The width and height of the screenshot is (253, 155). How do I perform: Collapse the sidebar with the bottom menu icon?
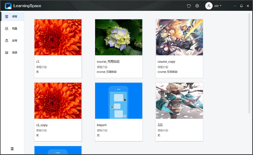tap(12, 149)
